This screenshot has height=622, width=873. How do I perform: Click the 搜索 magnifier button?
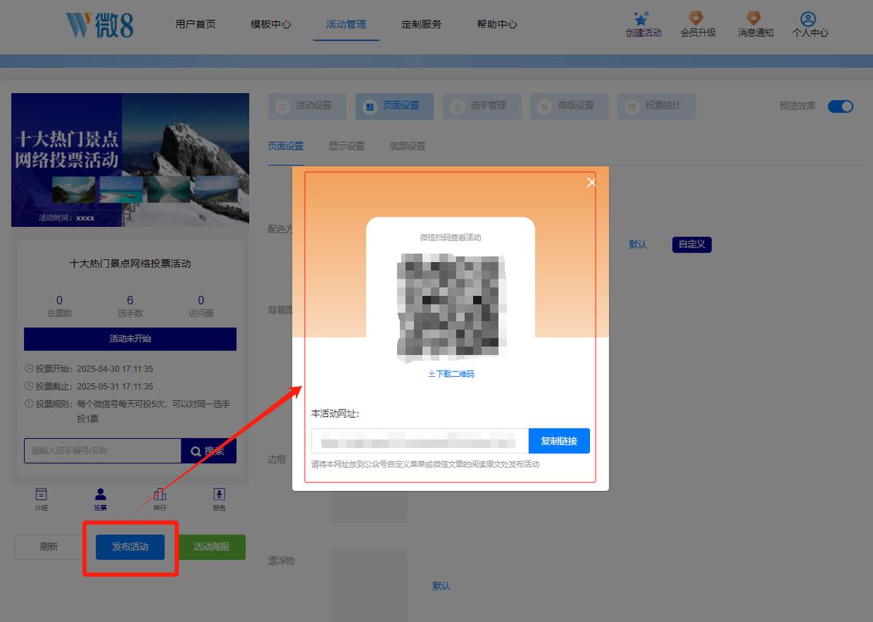[208, 451]
